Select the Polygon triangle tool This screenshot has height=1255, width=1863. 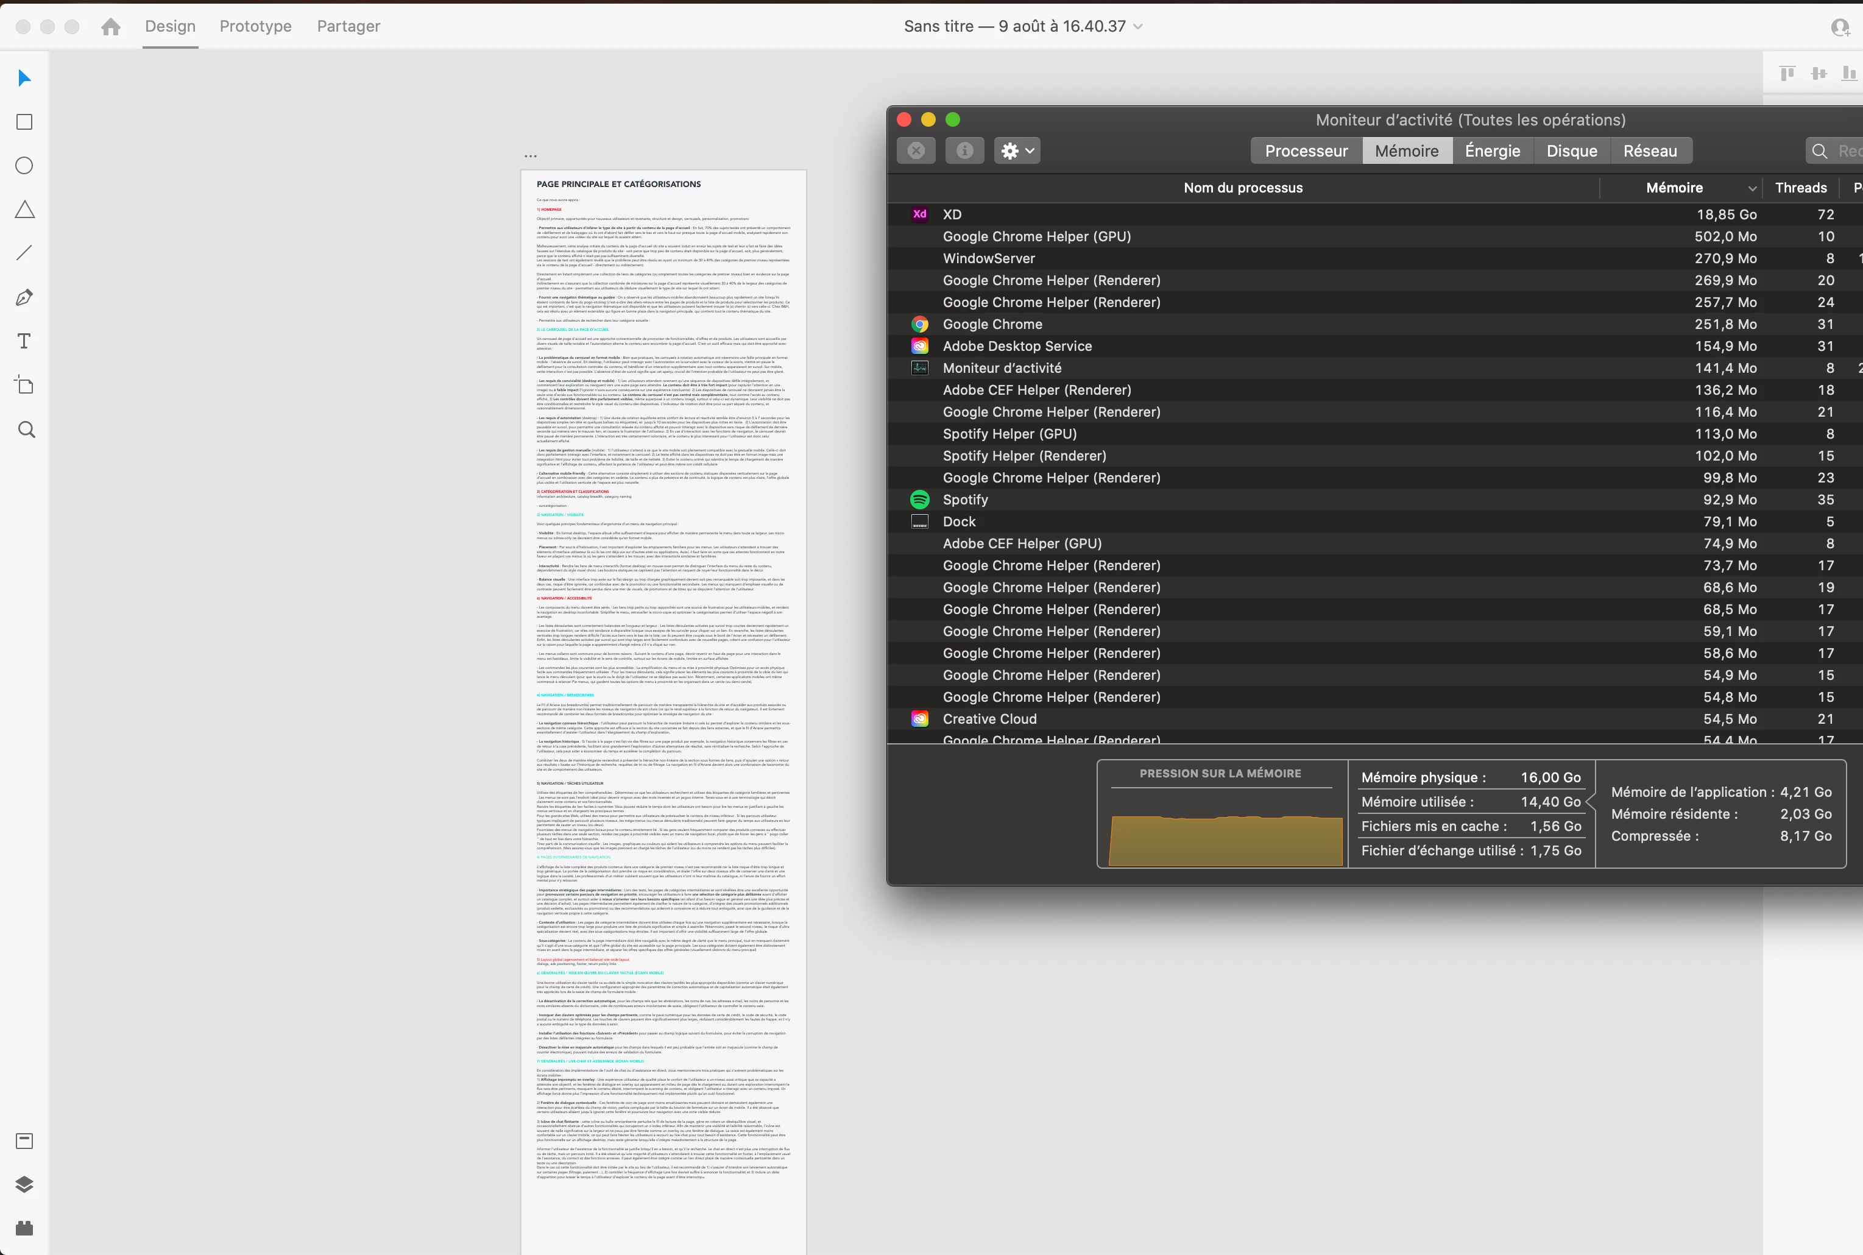point(25,210)
